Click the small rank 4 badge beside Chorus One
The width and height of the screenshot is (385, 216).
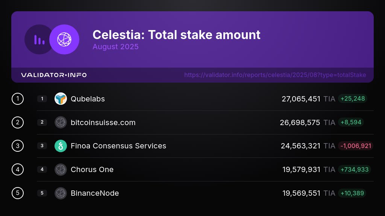pyautogui.click(x=42, y=170)
